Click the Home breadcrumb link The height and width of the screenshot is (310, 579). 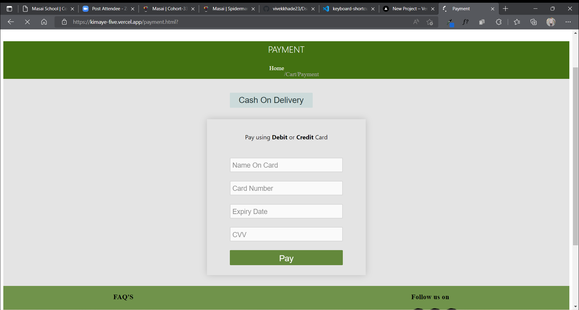coord(277,68)
